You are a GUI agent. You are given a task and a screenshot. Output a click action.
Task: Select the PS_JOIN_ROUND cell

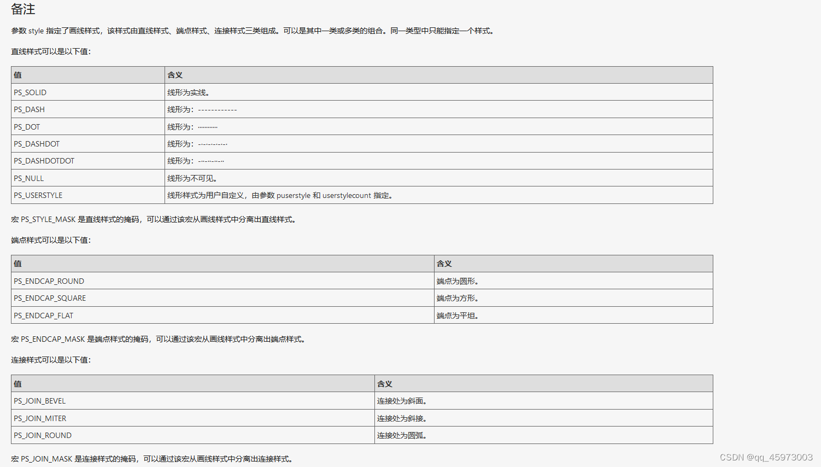pos(193,435)
